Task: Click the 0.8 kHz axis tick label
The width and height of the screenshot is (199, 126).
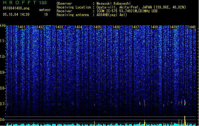Action: click(x=3, y=88)
